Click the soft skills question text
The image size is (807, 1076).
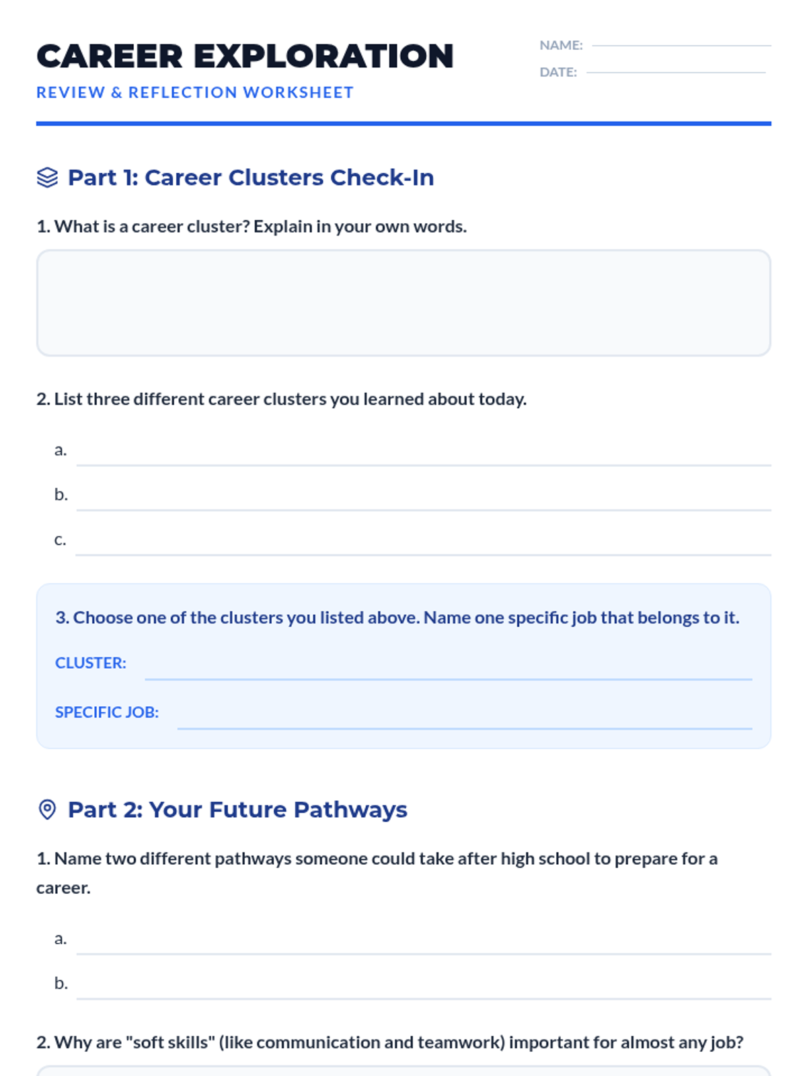390,1042
